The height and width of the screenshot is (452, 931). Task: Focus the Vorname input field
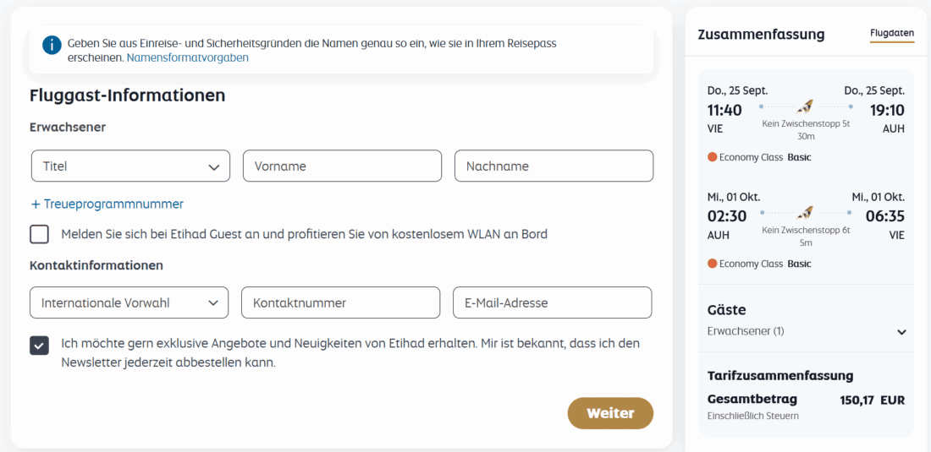[x=342, y=166]
